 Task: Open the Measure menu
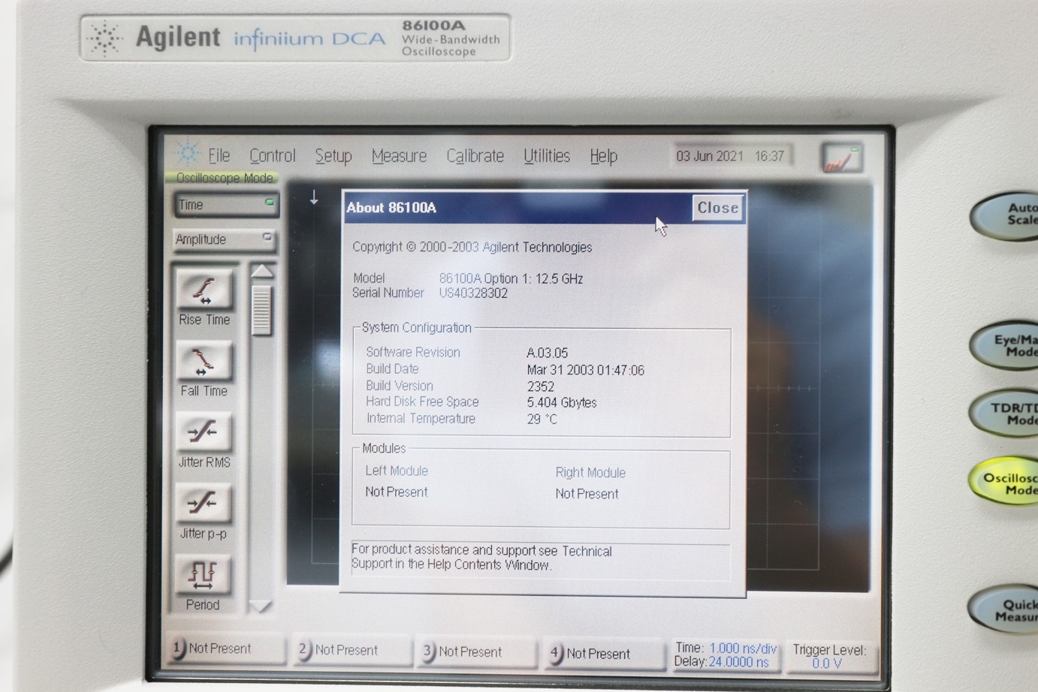(399, 156)
